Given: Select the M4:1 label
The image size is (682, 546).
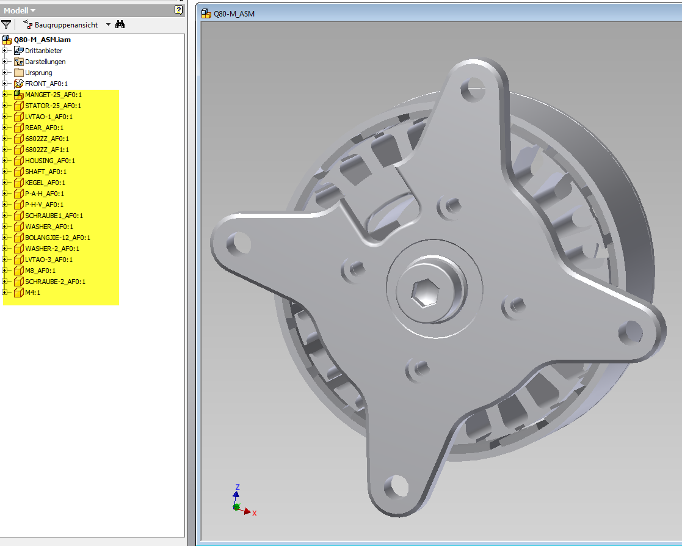Looking at the screenshot, I should click(x=32, y=293).
